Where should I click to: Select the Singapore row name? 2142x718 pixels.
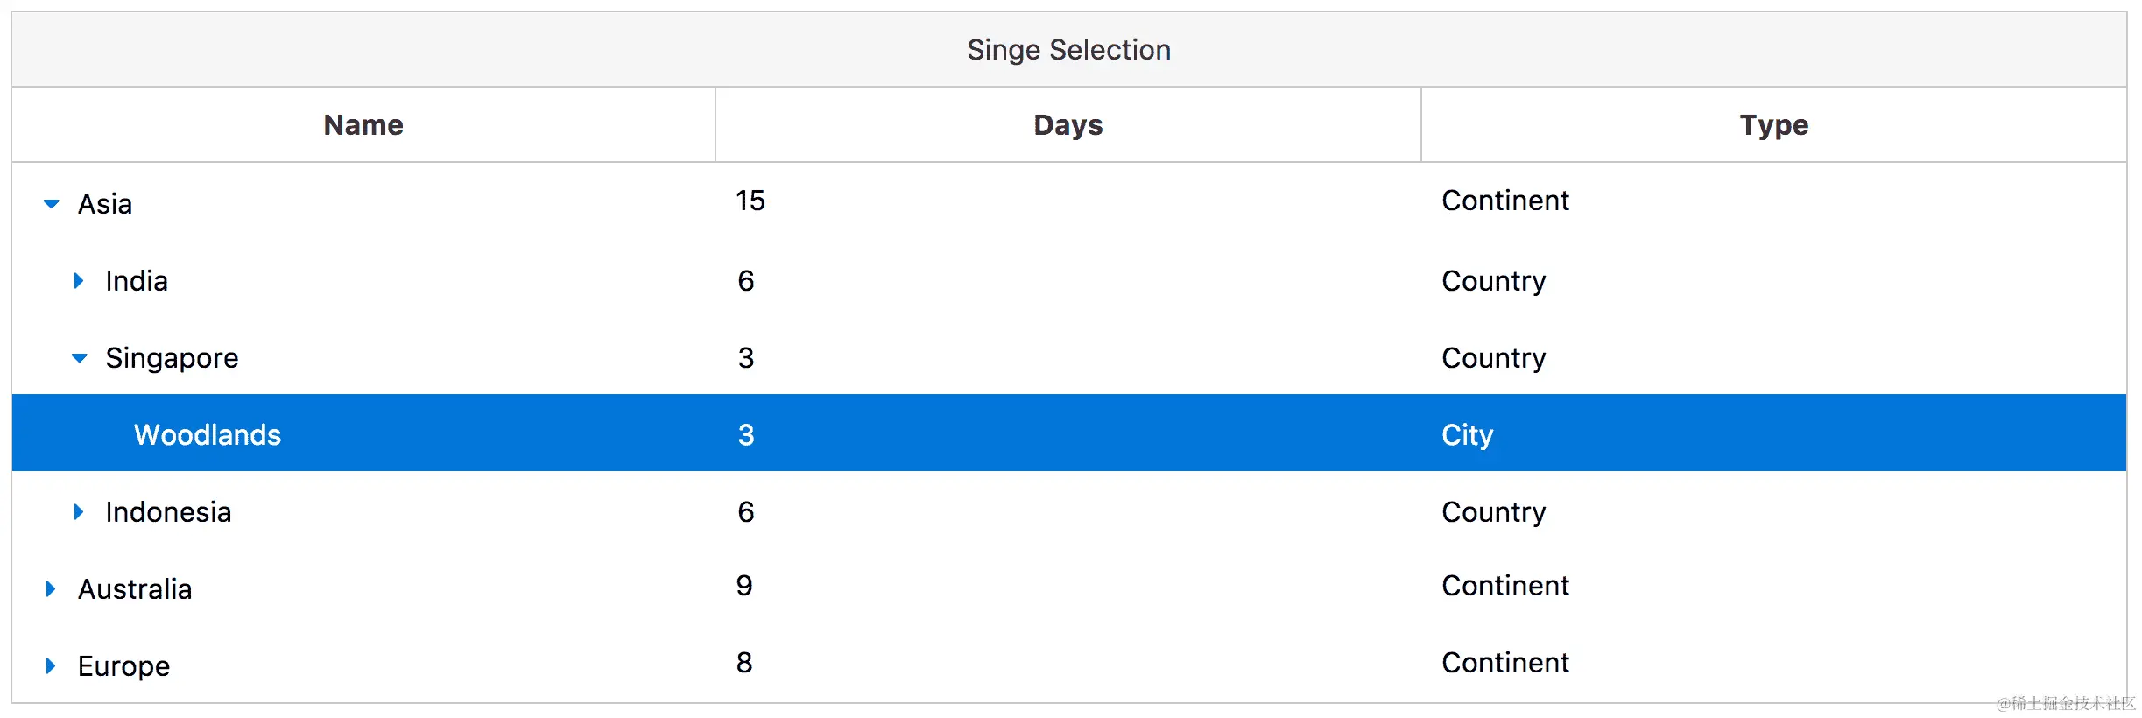[172, 358]
